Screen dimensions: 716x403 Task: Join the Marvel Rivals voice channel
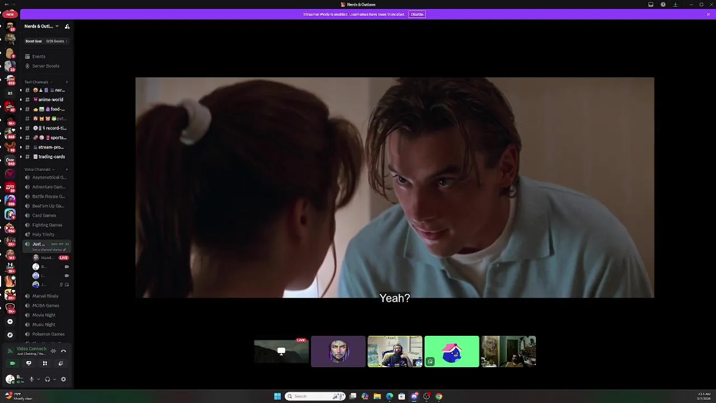pos(46,296)
